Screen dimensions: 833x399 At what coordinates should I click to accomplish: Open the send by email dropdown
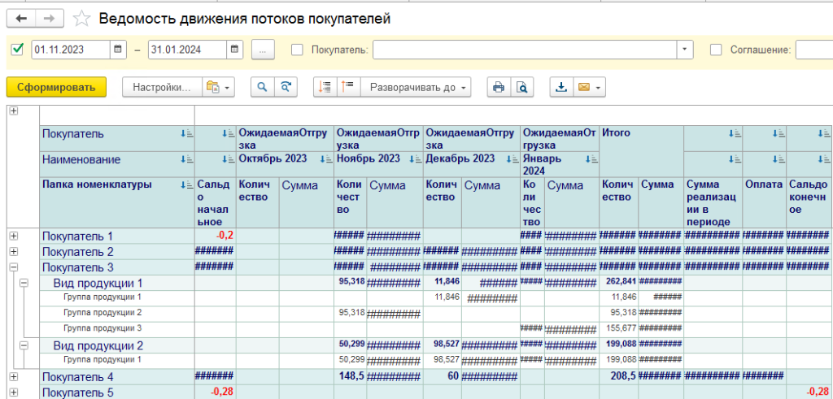tap(589, 88)
